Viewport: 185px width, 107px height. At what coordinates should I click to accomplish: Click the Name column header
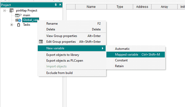pos(91,7)
